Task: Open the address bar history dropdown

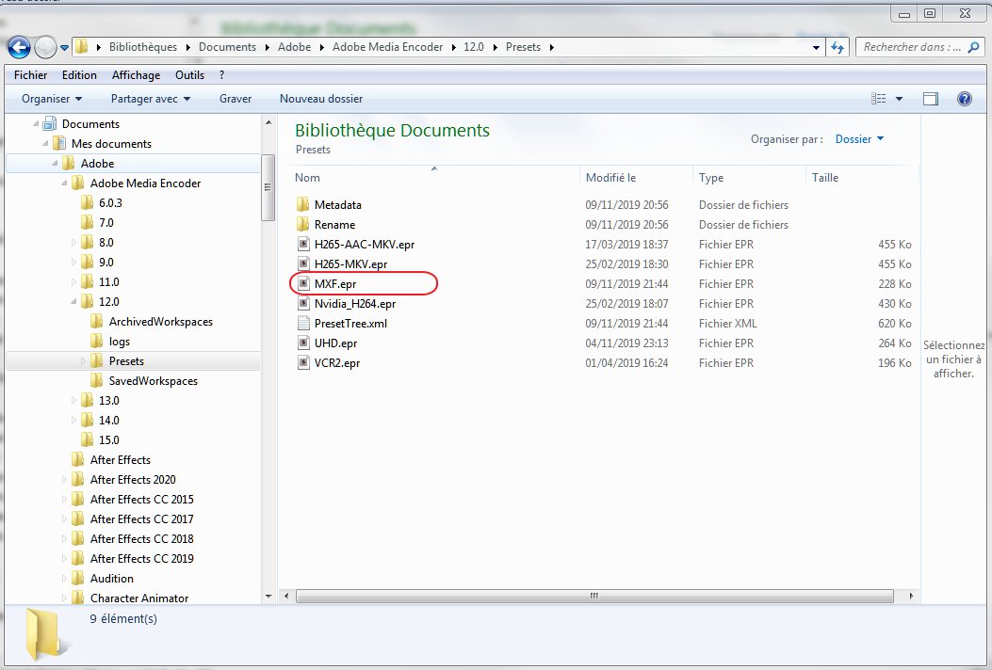Action: click(816, 47)
